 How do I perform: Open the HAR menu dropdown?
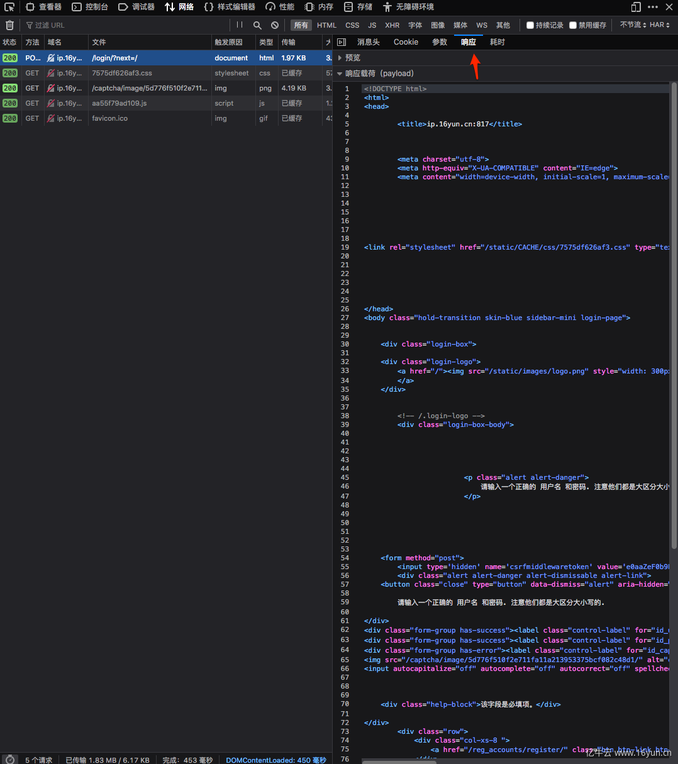tap(660, 25)
